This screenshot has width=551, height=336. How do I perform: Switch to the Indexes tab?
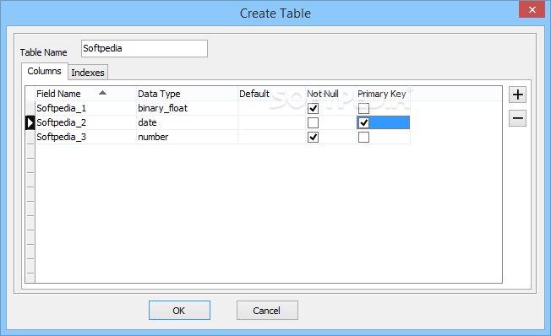point(88,73)
